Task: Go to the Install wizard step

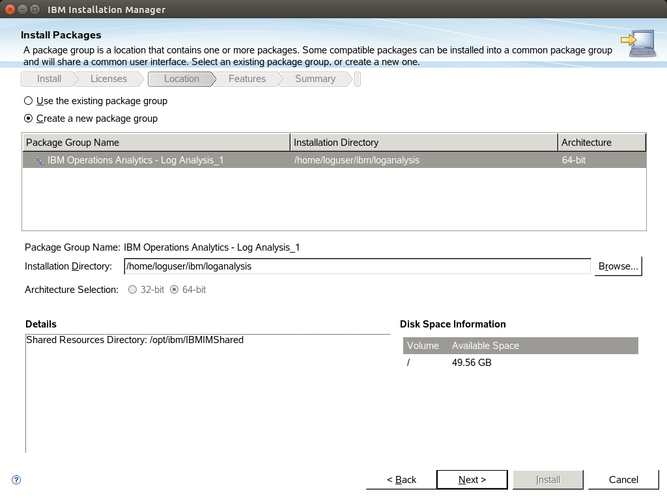Action: click(x=49, y=79)
